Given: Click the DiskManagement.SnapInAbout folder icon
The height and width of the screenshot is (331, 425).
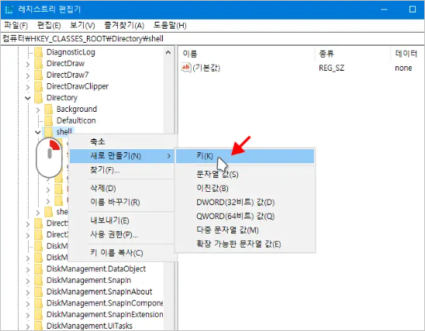Looking at the screenshot, I should (x=39, y=291).
